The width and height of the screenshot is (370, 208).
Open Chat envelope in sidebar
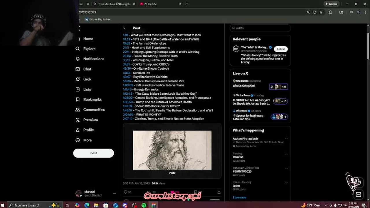pyautogui.click(x=77, y=69)
